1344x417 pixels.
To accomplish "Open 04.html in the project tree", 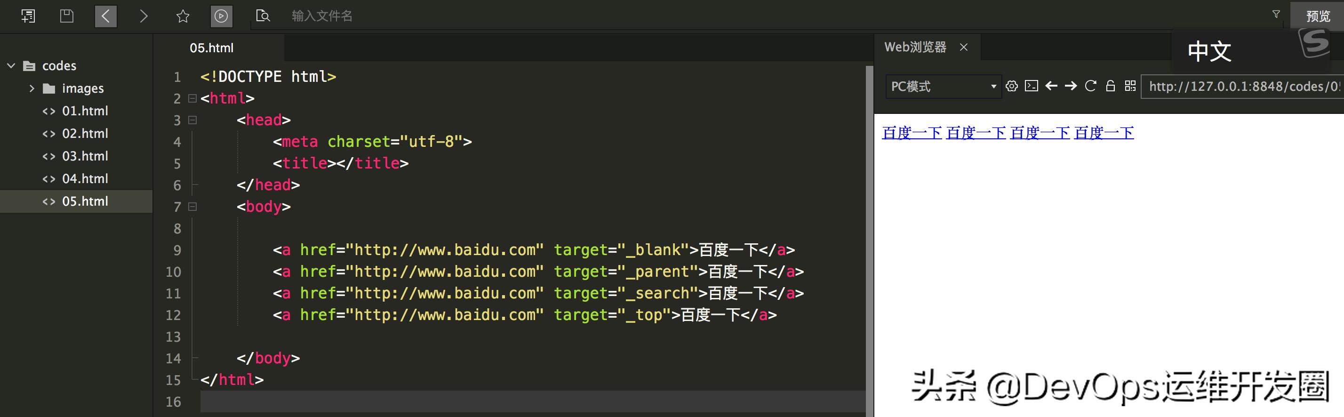I will tap(85, 178).
